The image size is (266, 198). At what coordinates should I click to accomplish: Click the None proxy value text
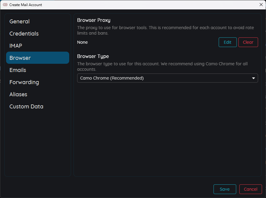(83, 42)
